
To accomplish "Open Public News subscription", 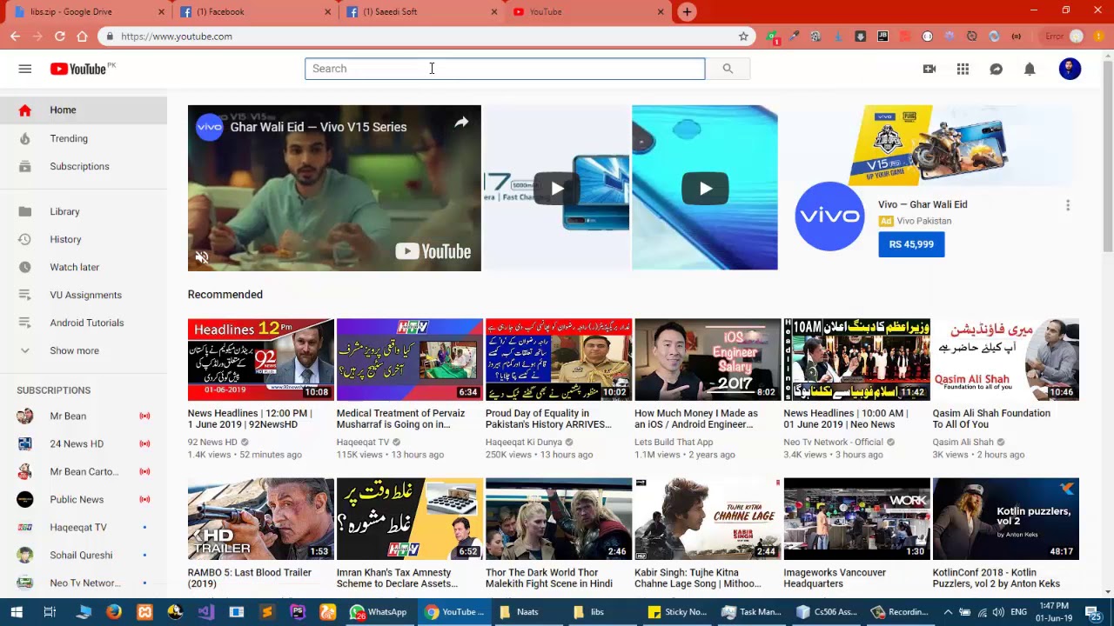I will coord(84,499).
